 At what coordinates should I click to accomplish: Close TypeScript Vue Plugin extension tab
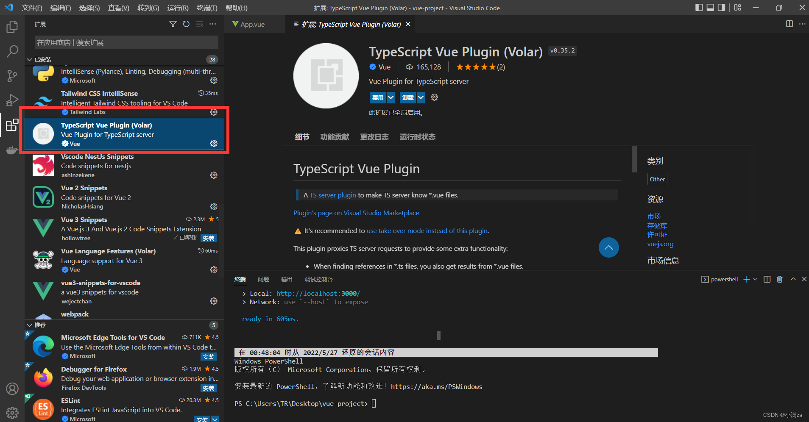coord(408,24)
